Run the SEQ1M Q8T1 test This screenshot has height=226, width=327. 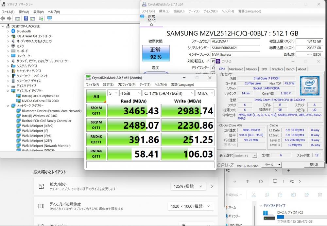click(96, 111)
